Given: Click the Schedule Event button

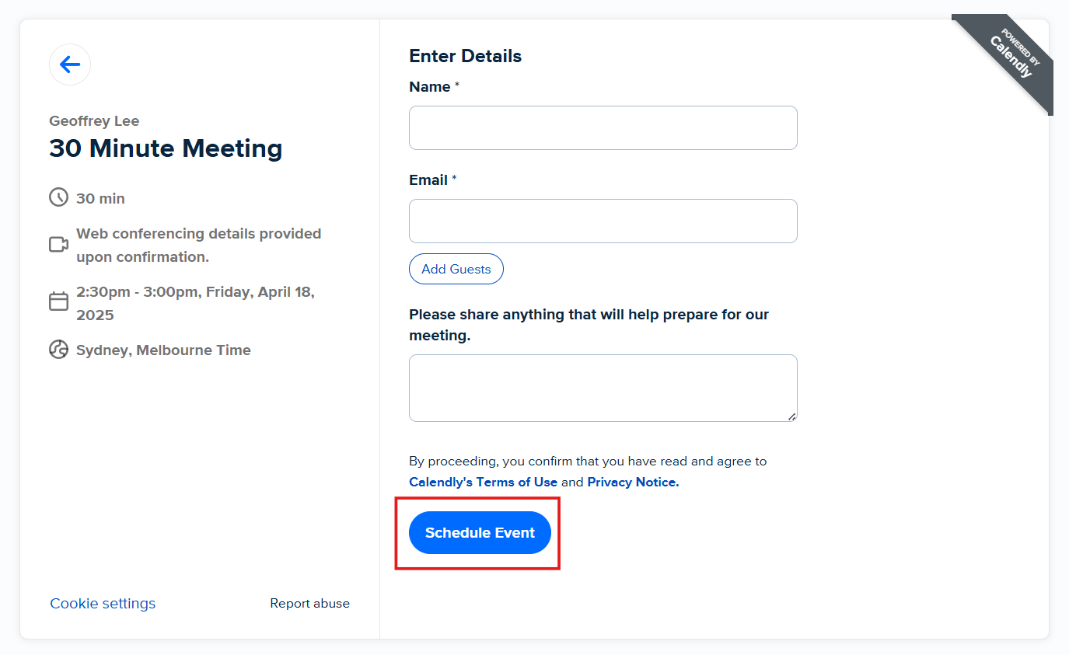Looking at the screenshot, I should click(x=480, y=533).
